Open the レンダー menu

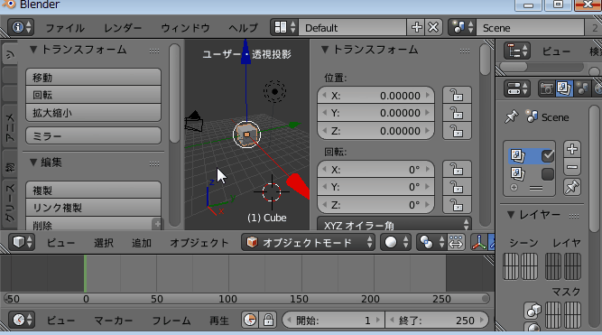tap(123, 28)
